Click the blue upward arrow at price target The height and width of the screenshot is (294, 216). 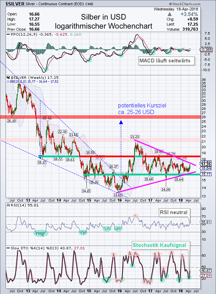121,122
